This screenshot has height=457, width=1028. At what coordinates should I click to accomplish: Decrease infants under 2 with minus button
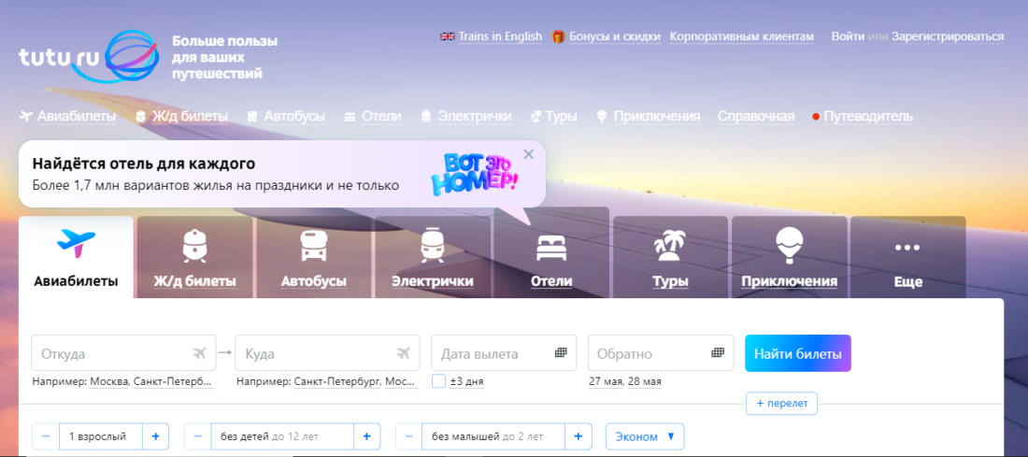tap(409, 436)
